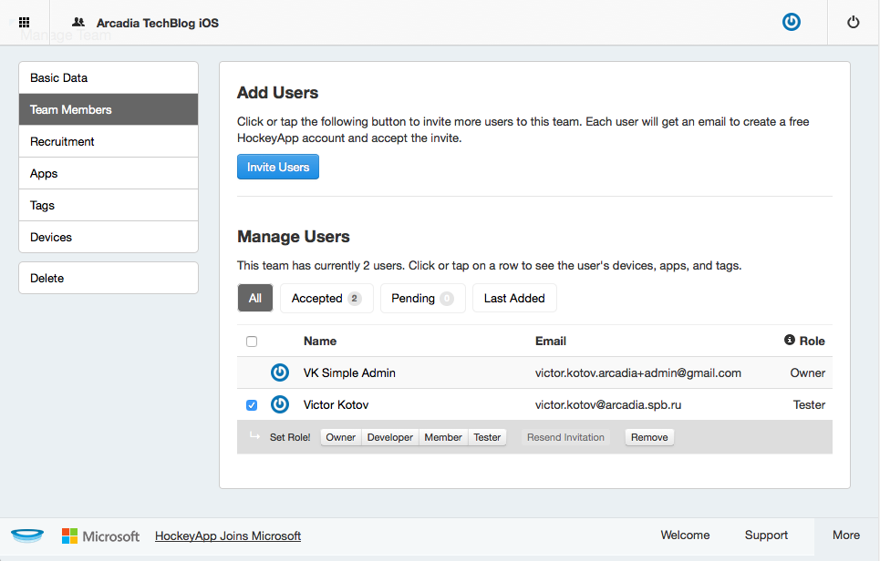880x561 pixels.
Task: Open the apps grid icon
Action: 24,23
